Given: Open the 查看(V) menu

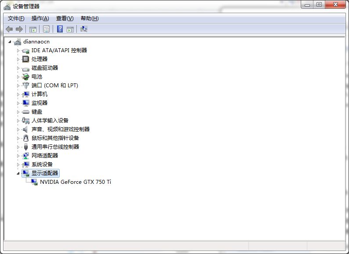Looking at the screenshot, I should click(x=65, y=18).
